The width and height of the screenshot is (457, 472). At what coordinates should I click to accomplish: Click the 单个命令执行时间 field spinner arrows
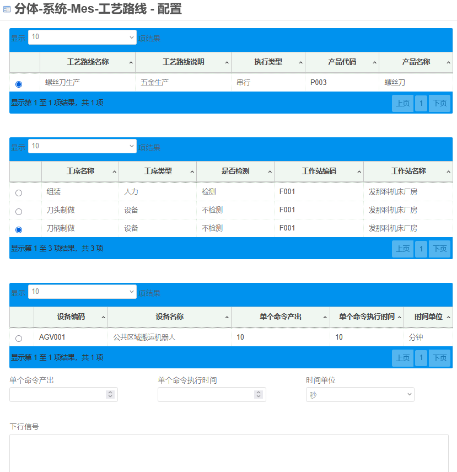(x=259, y=395)
